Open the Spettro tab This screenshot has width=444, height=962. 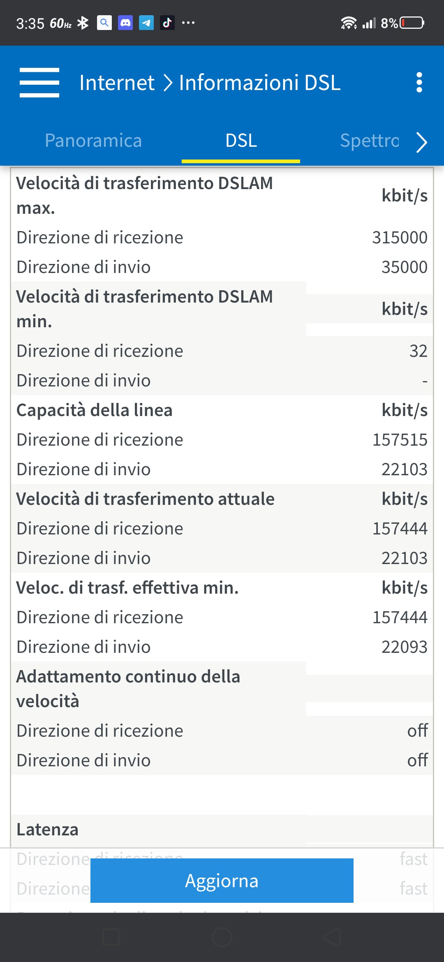[x=369, y=141]
